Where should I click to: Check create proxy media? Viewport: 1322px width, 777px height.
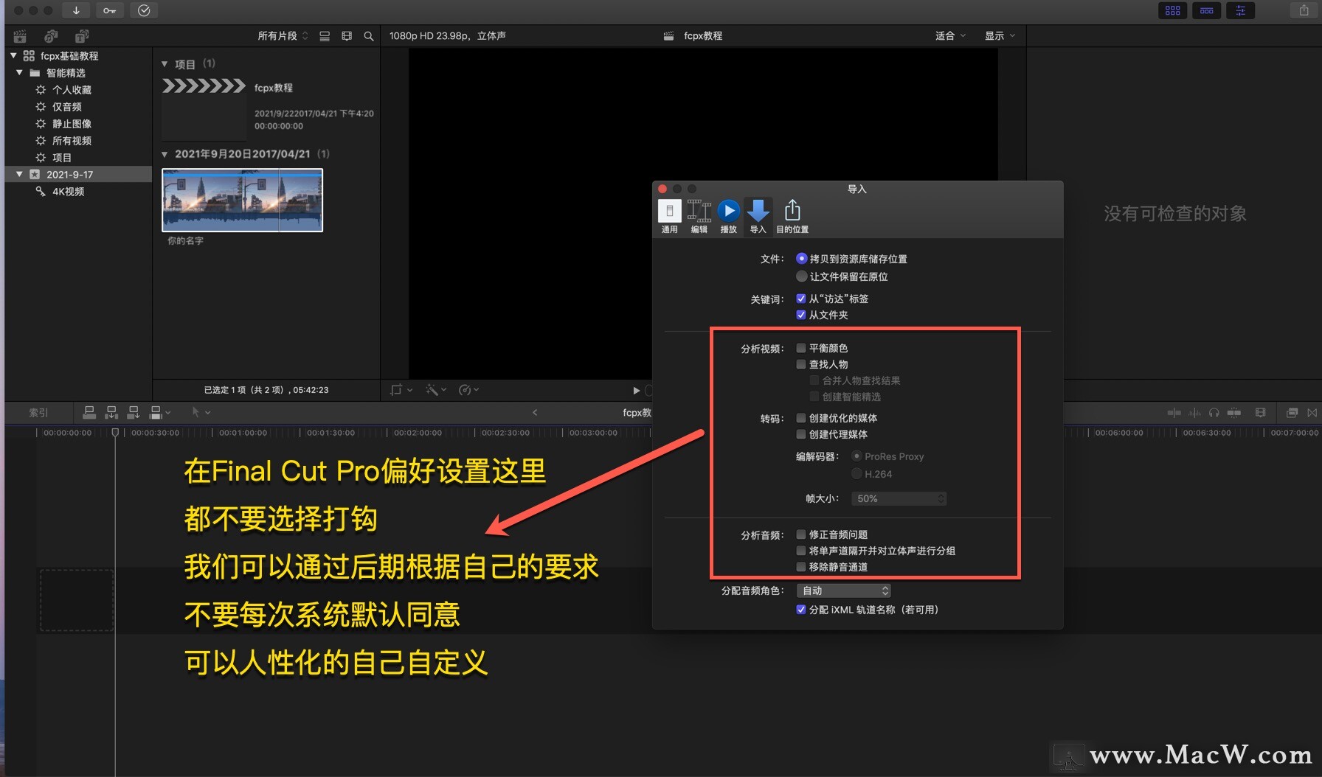(x=801, y=434)
